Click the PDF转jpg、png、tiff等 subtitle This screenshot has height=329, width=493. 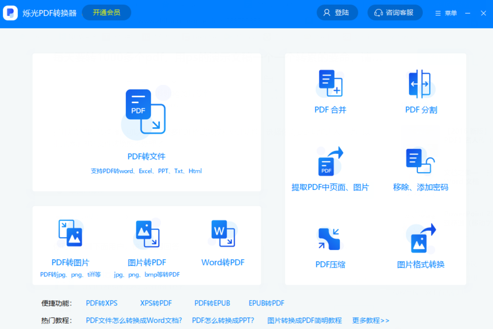click(x=70, y=274)
